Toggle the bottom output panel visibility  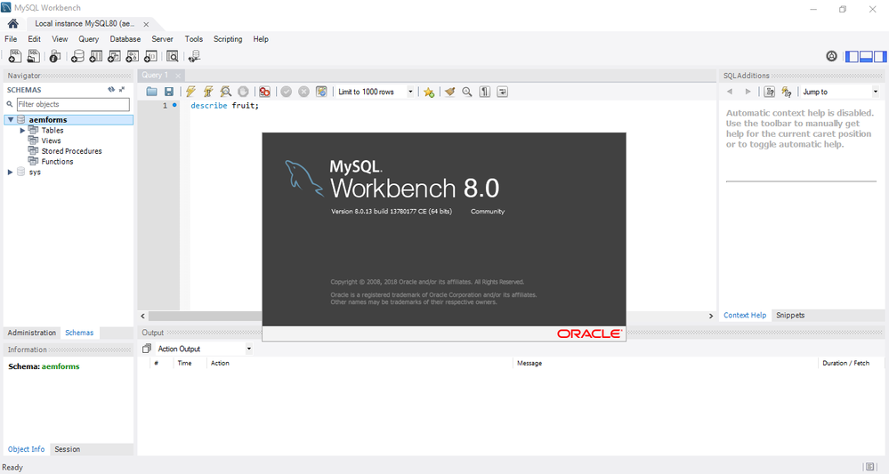coord(866,56)
